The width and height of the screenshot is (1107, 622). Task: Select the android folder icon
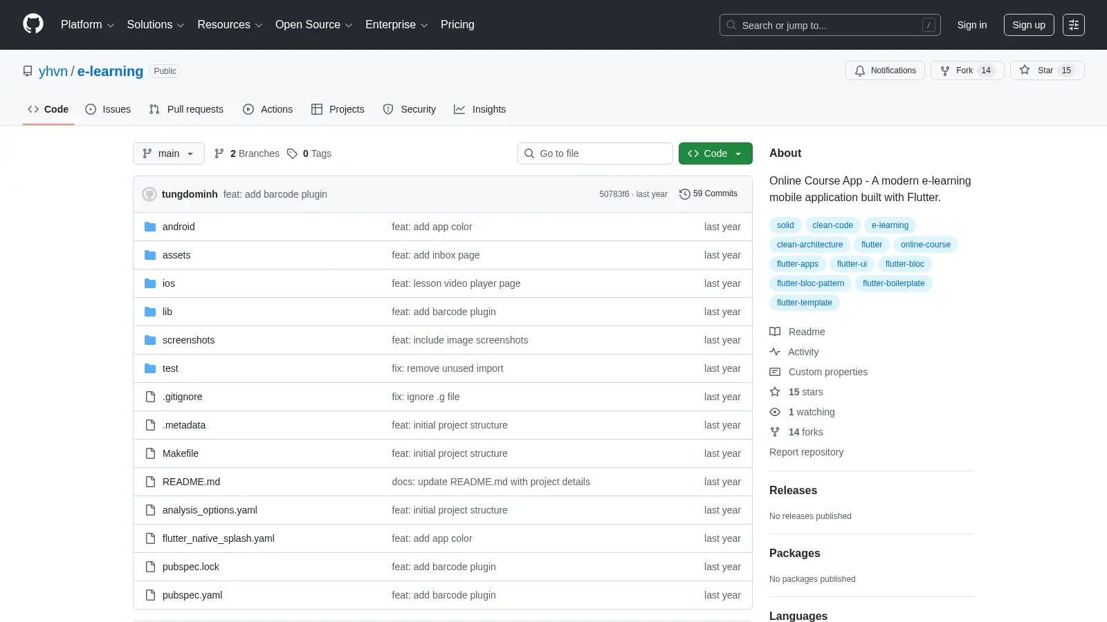point(150,227)
